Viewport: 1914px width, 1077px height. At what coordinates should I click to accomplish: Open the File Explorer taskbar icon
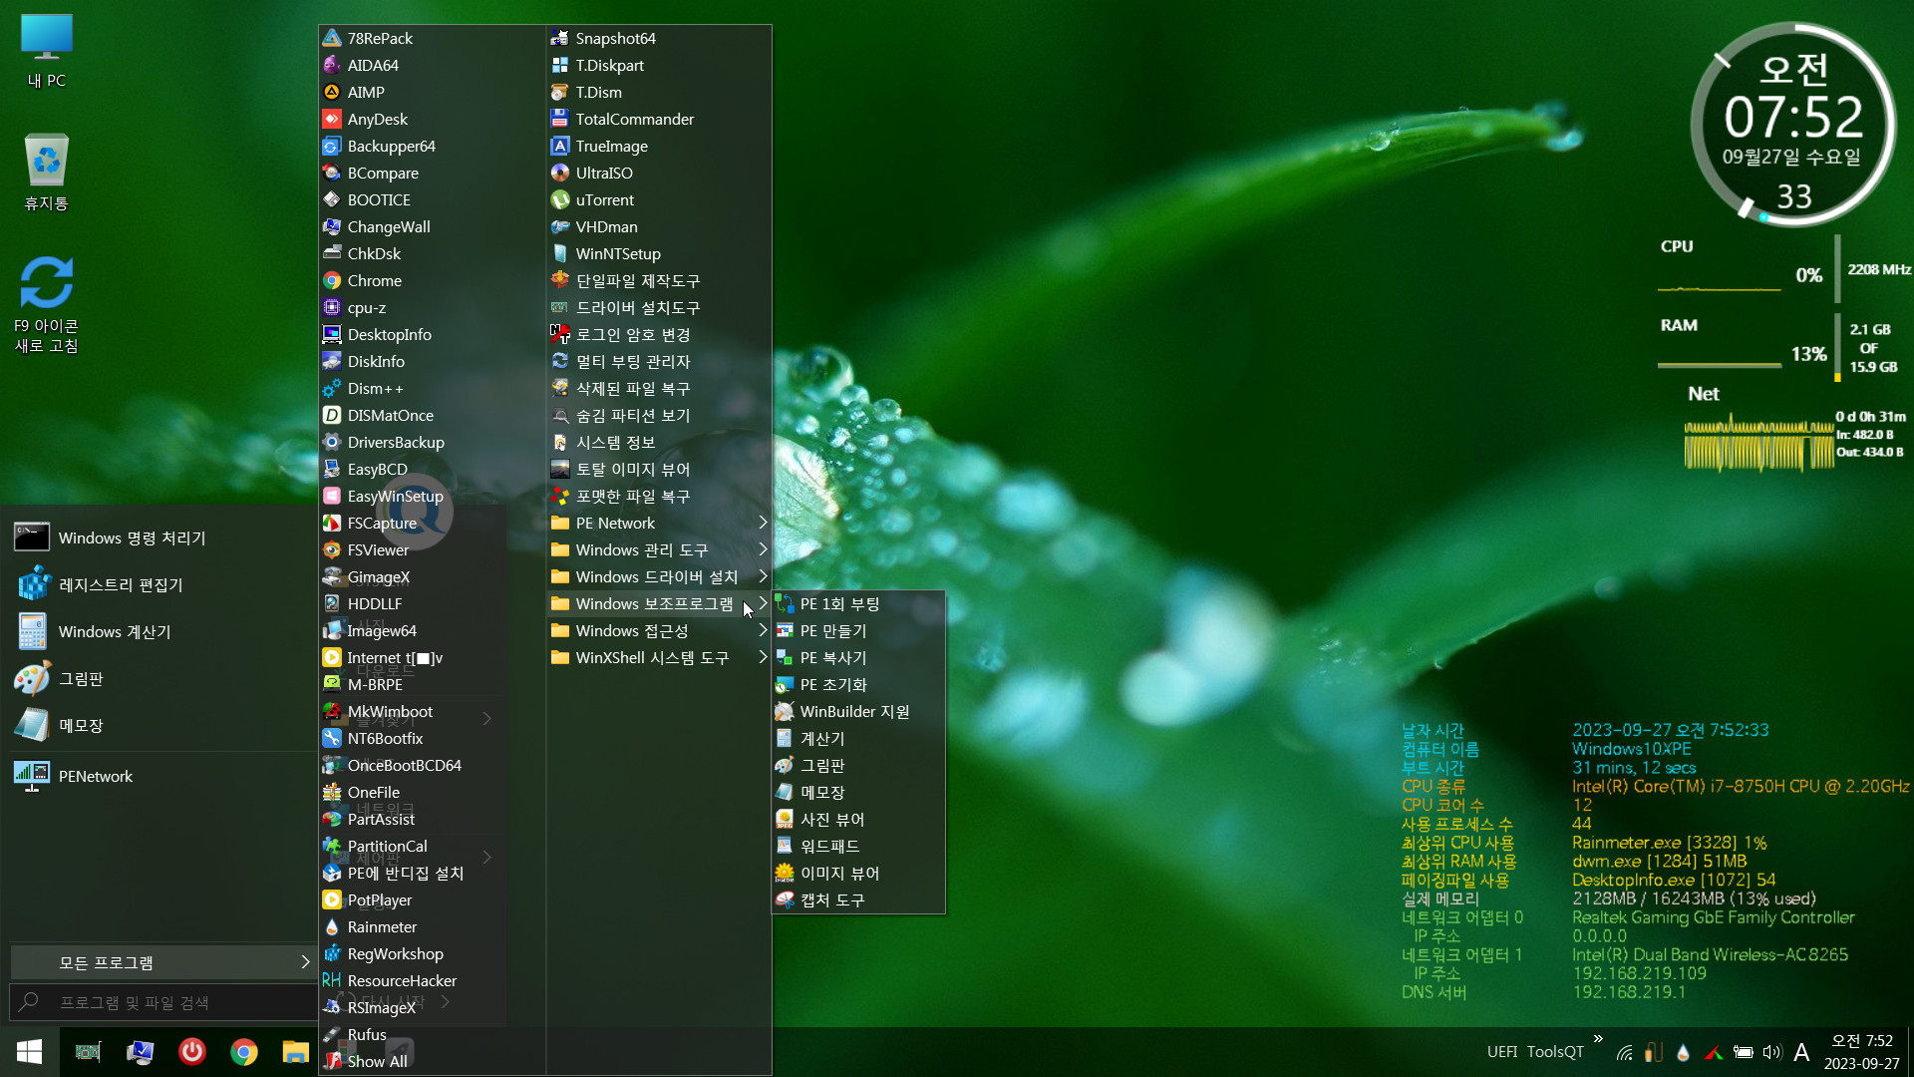[295, 1051]
